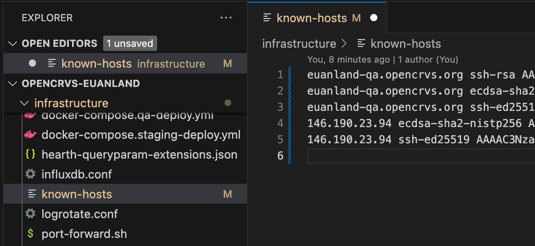Image resolution: width=535 pixels, height=246 pixels.
Task: Open docker-compose.staging-deploy.yml from the file tree
Action: coord(141,135)
